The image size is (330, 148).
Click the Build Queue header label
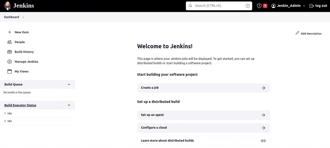click(x=13, y=84)
